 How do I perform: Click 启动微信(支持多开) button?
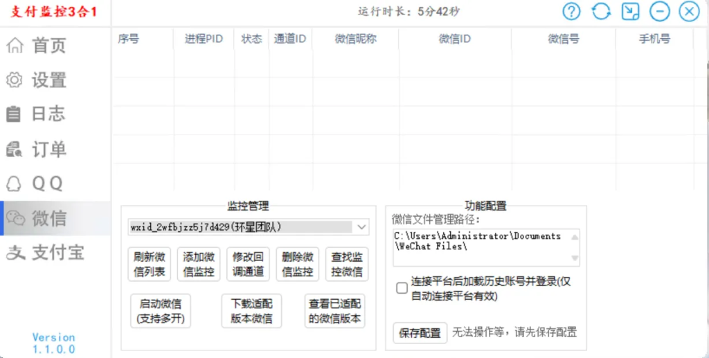[160, 312]
